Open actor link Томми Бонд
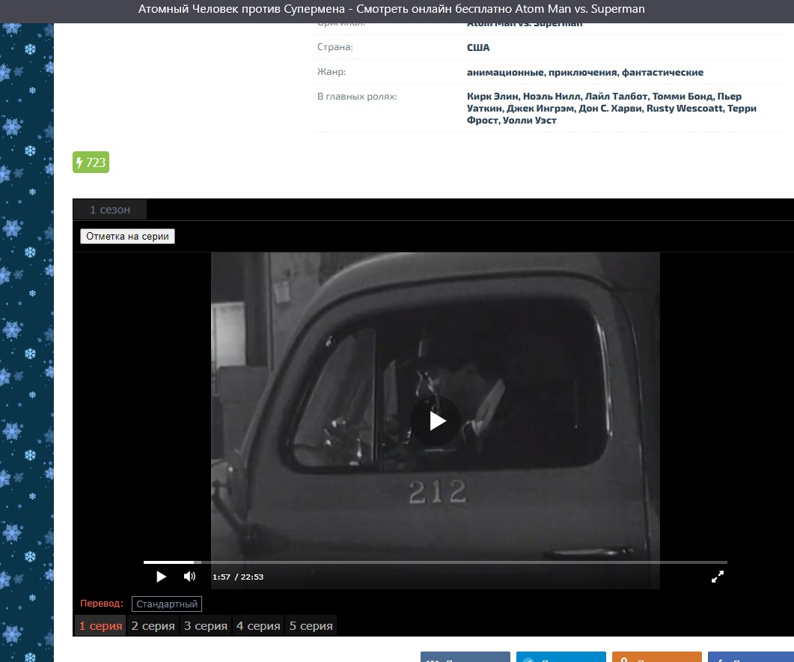This screenshot has height=662, width=794. click(682, 97)
